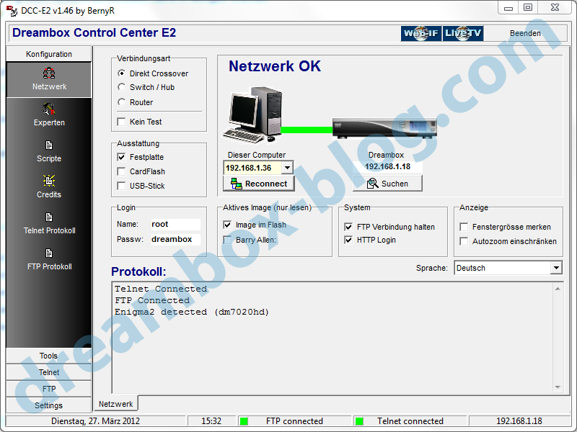The height and width of the screenshot is (432, 577).
Task: Open the Telnet Protokoll icon
Action: coord(49,217)
